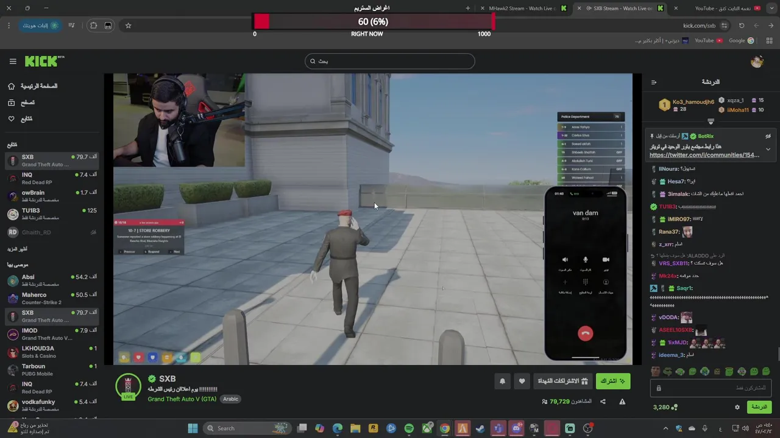The width and height of the screenshot is (780, 438).
Task: Click the green Subscribe button
Action: 612,381
